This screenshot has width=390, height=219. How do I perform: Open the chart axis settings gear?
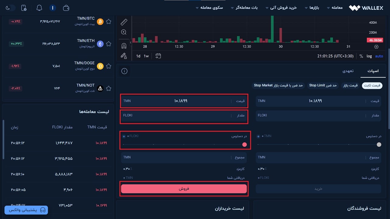pos(376,47)
